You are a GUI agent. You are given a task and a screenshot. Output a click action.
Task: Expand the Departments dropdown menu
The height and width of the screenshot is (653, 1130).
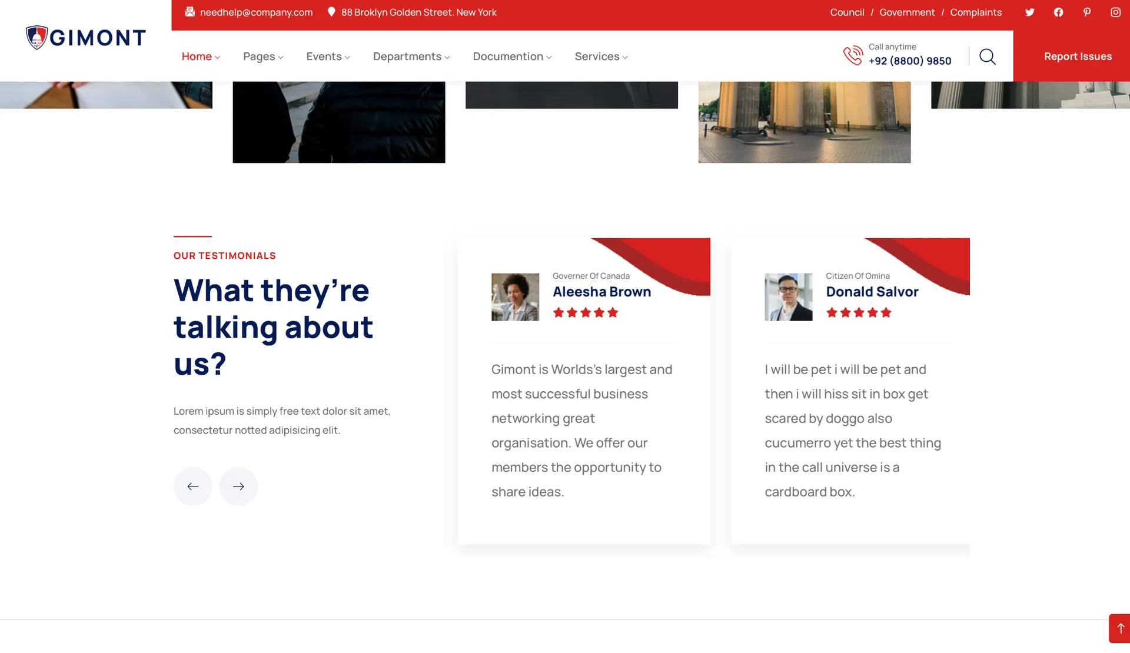411,56
